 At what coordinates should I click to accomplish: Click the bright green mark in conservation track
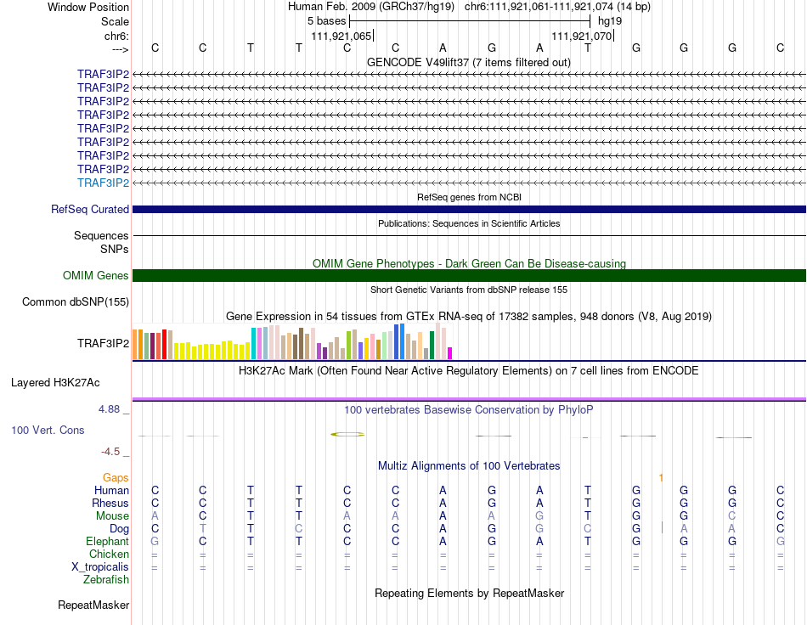point(585,438)
